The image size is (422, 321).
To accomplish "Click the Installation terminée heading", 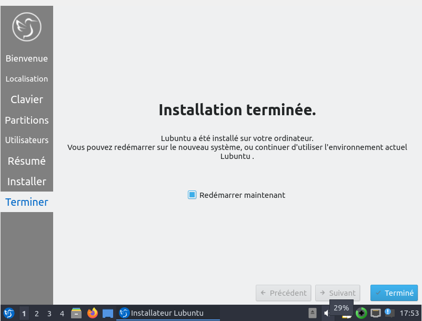I will (x=237, y=110).
